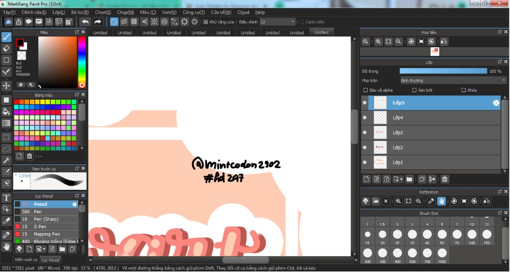Viewport: 510px width, 273px height.
Task: Click the rainbow hue bar
Action: pos(82,62)
